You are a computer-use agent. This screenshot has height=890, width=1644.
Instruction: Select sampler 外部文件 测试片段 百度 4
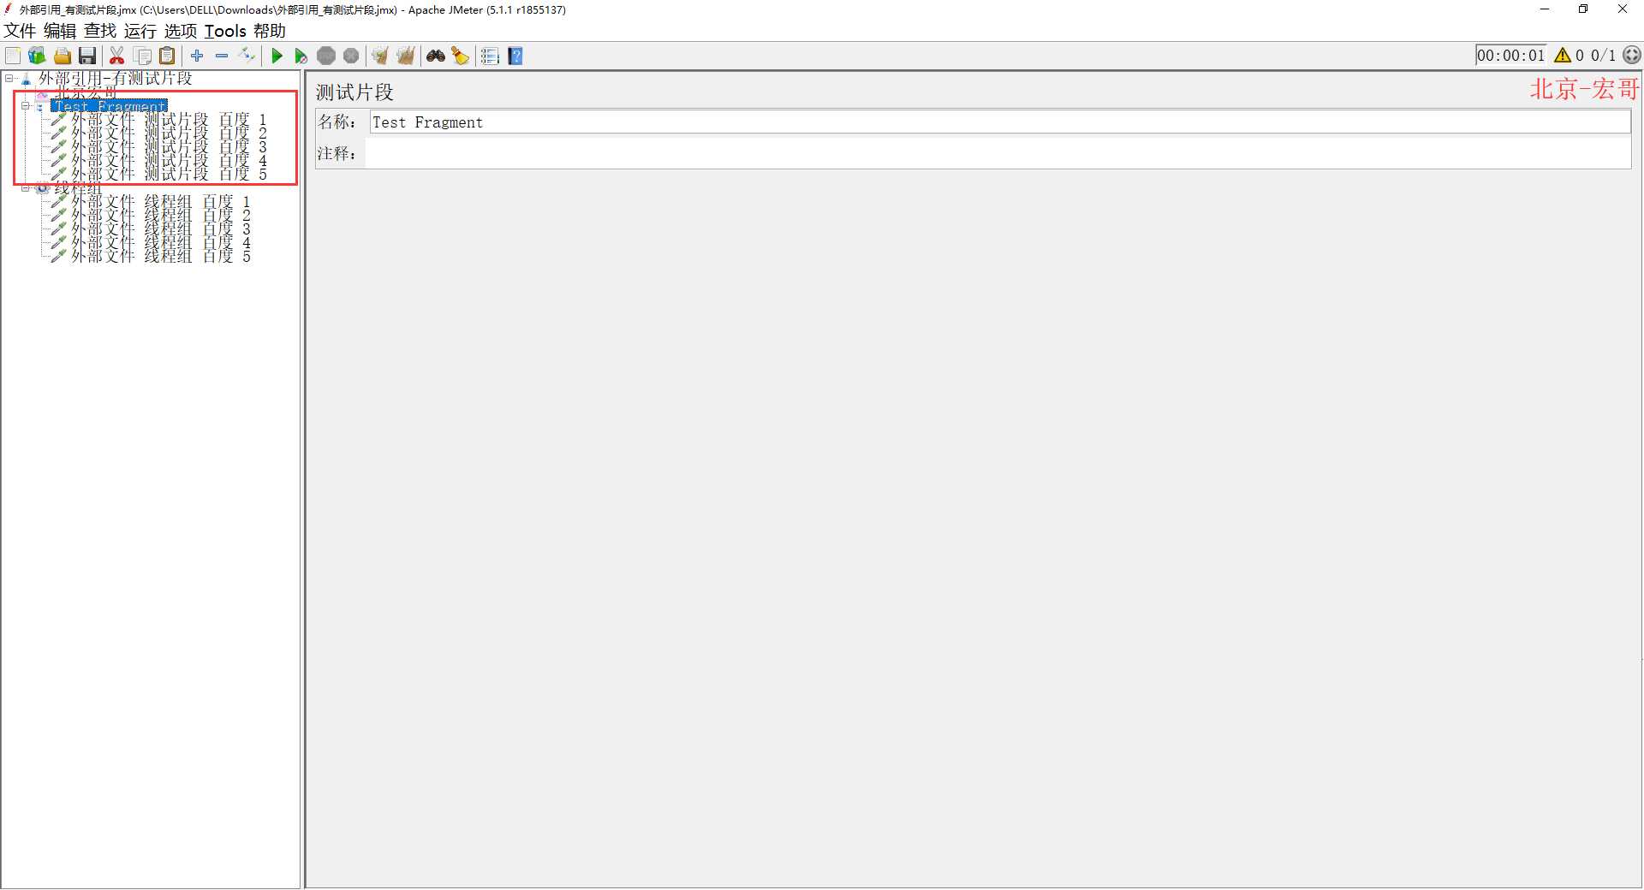click(169, 161)
